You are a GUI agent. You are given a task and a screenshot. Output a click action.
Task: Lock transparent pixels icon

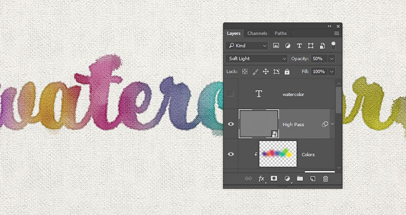(x=245, y=72)
